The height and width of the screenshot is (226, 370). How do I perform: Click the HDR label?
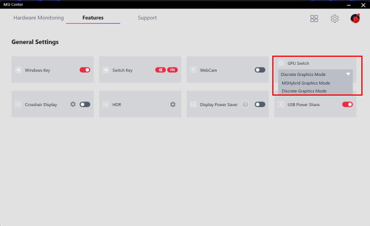[117, 104]
